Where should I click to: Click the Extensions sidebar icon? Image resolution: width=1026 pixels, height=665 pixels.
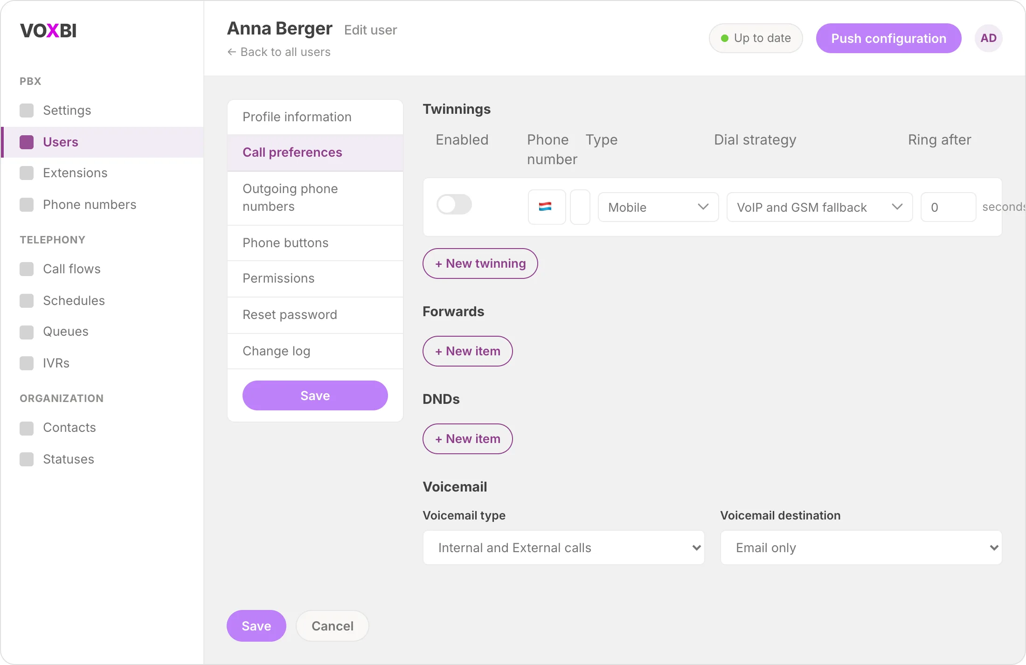pyautogui.click(x=27, y=173)
